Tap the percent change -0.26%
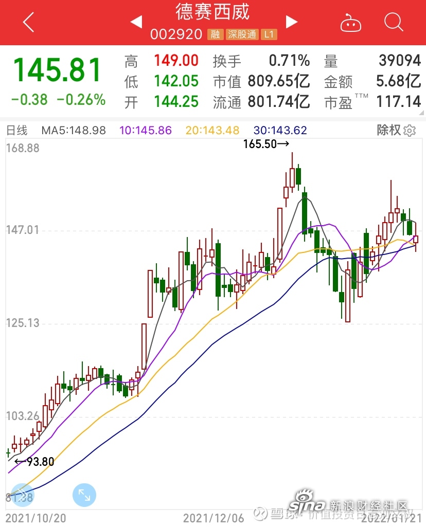Image resolution: width=426 pixels, height=527 pixels. tap(81, 99)
